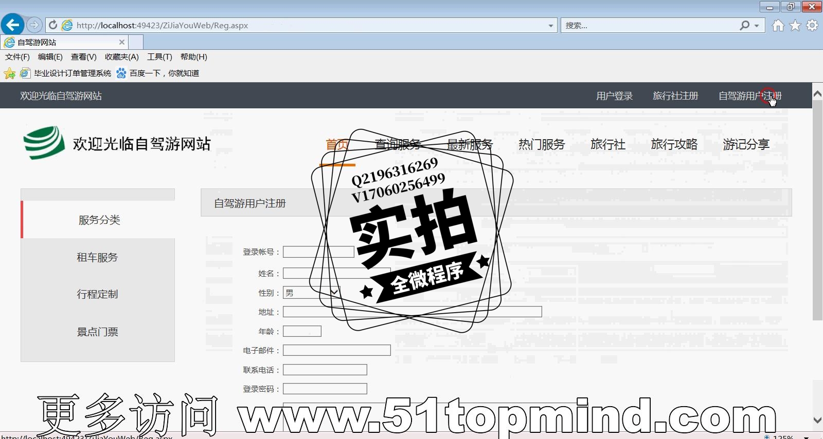Open Favorites star icon in browser toolbar
Screen dimensions: 823x439
(x=795, y=25)
